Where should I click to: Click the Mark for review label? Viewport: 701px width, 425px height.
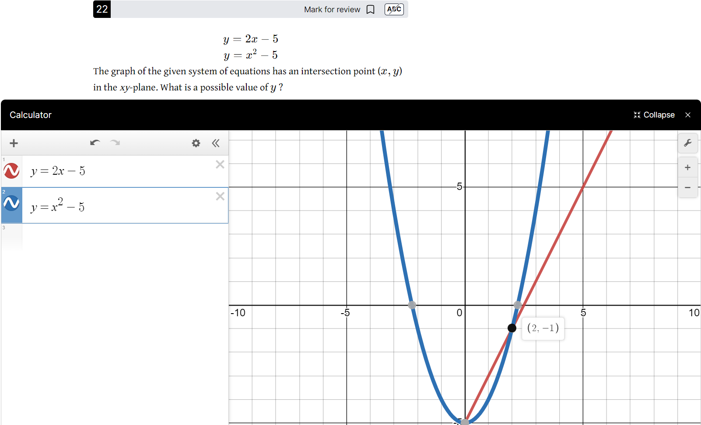point(333,9)
